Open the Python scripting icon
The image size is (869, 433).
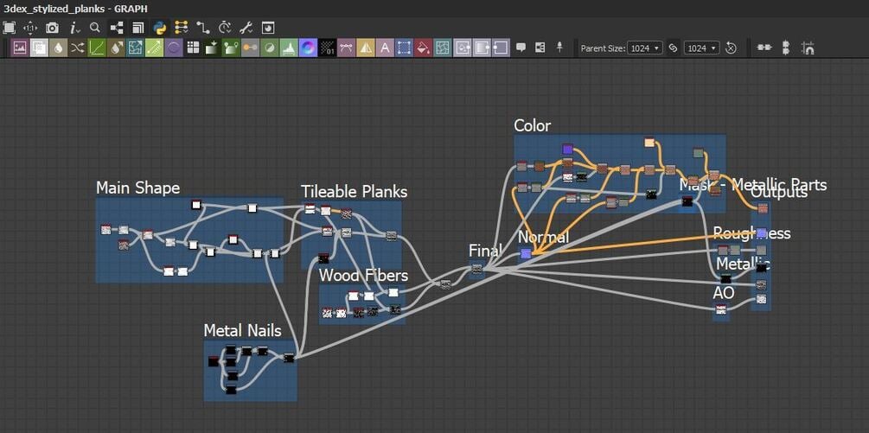pos(160,28)
